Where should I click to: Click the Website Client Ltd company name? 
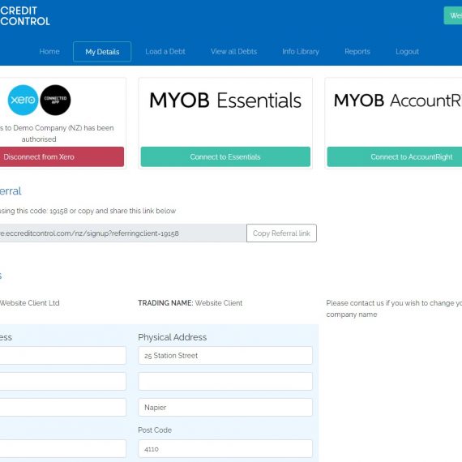coord(30,303)
